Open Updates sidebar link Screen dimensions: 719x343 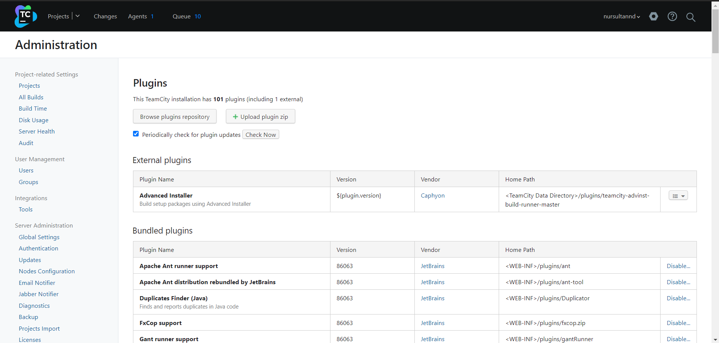pos(30,260)
